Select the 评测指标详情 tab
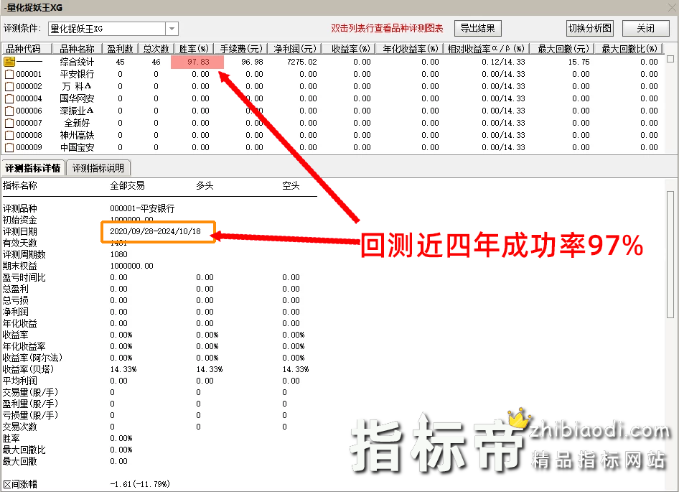The height and width of the screenshot is (492, 679). click(33, 168)
